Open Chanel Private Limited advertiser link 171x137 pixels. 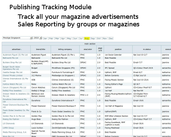13,75
